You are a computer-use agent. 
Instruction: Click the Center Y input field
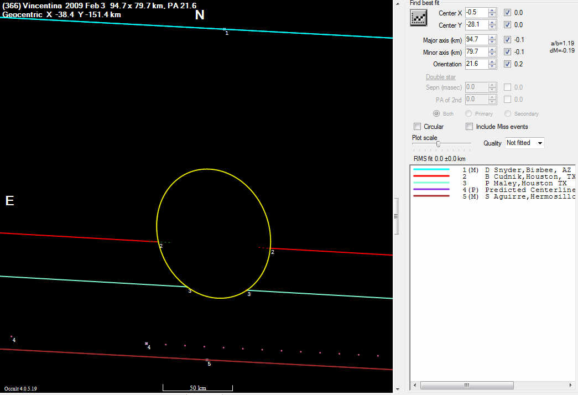[x=477, y=25]
